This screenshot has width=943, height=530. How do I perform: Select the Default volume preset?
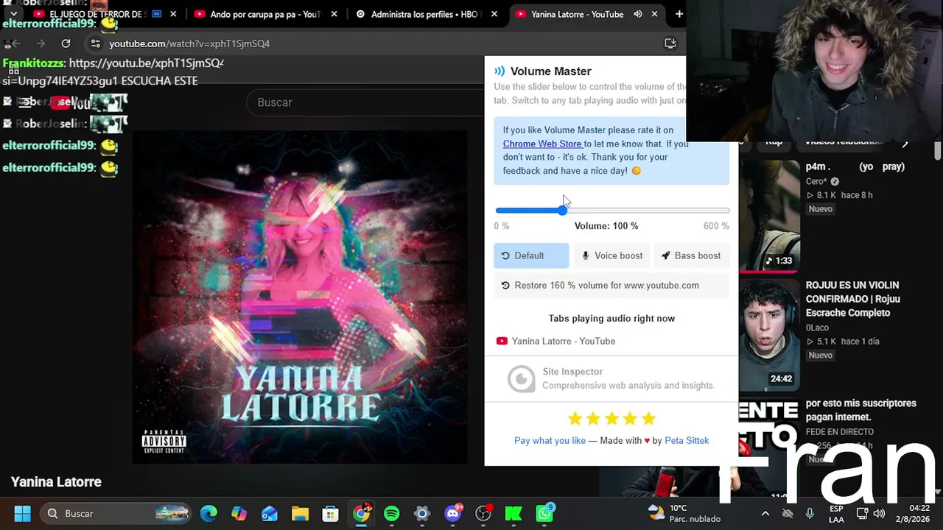point(531,255)
